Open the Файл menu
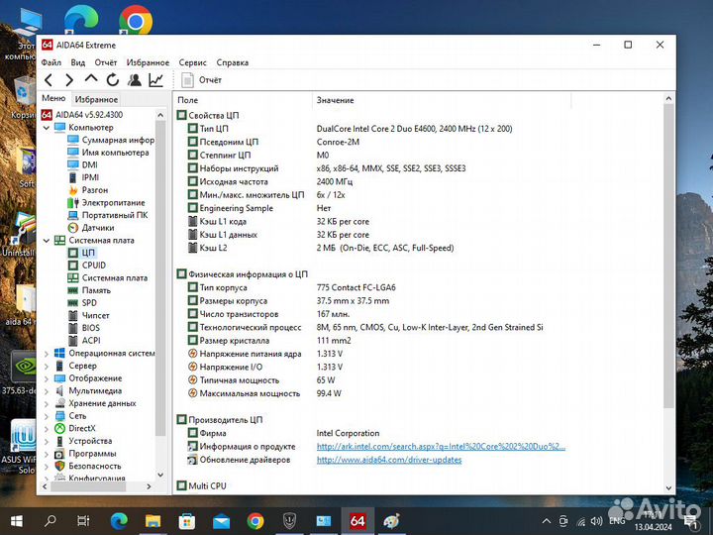The height and width of the screenshot is (535, 713). pos(51,62)
